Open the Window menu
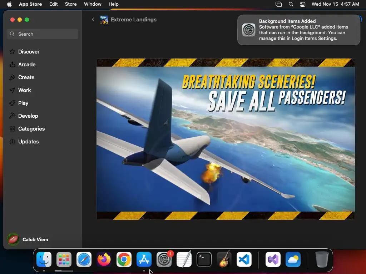Screen dimensions: 366x274 (x=93, y=4)
